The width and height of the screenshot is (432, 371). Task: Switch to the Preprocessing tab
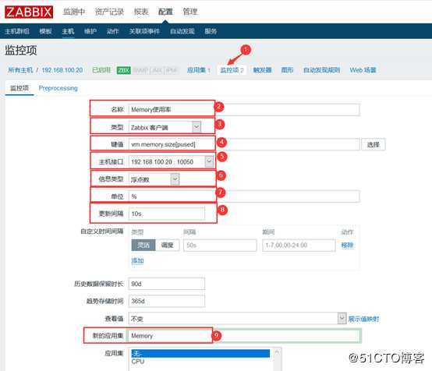pyautogui.click(x=58, y=88)
